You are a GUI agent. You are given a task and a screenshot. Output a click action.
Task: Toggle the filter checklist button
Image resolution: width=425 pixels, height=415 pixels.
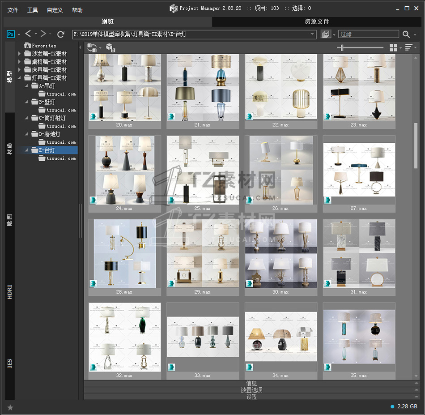[x=326, y=34]
